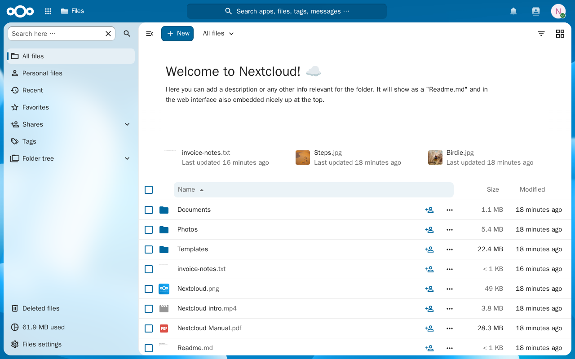The height and width of the screenshot is (359, 575).
Task: Expand the Folder tree chevron
Action: [127, 158]
